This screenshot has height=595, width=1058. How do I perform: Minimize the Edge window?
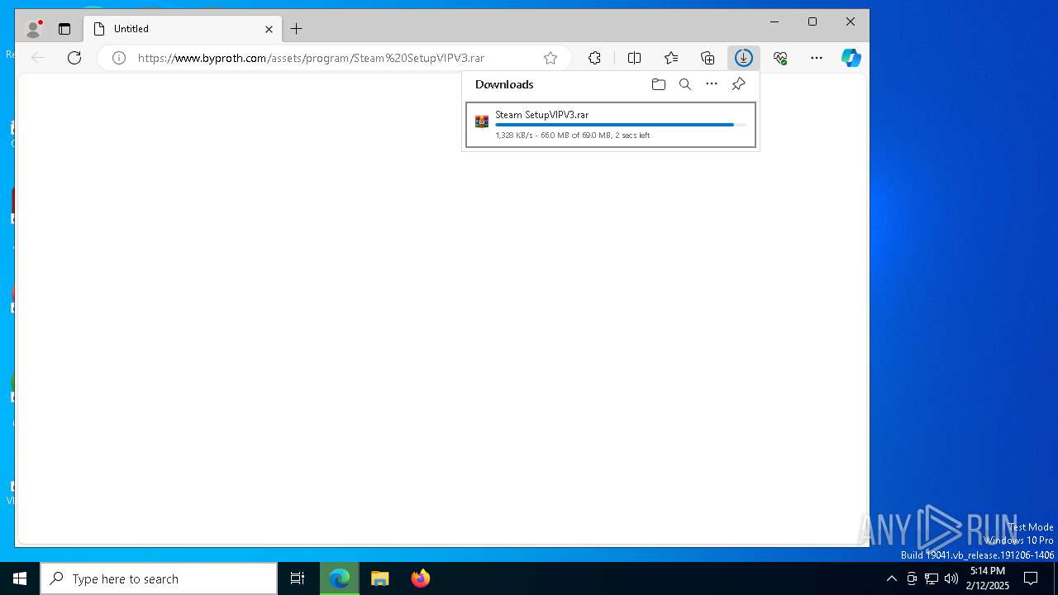[774, 22]
